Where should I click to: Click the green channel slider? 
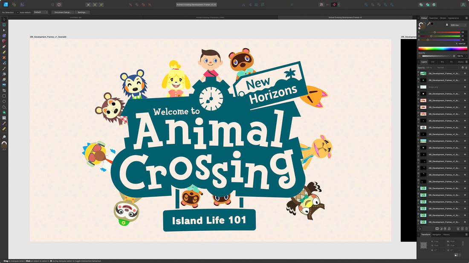click(x=440, y=36)
